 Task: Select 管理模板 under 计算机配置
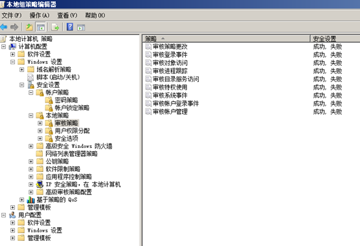pyautogui.click(x=39, y=207)
